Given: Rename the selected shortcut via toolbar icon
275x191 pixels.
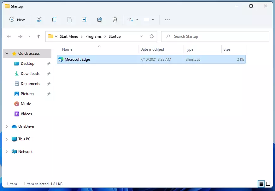Looking at the screenshot, I should coord(84,20).
